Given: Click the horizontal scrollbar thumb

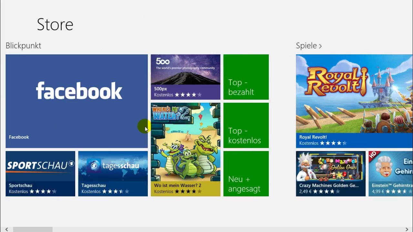Looking at the screenshot, I should point(33,229).
